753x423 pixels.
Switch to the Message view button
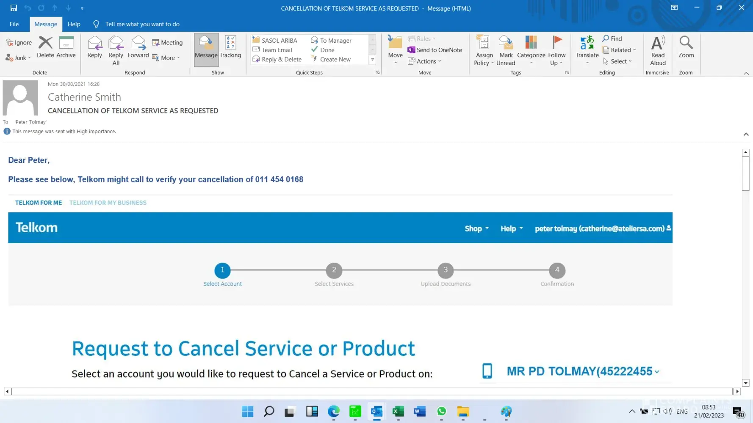(x=206, y=49)
